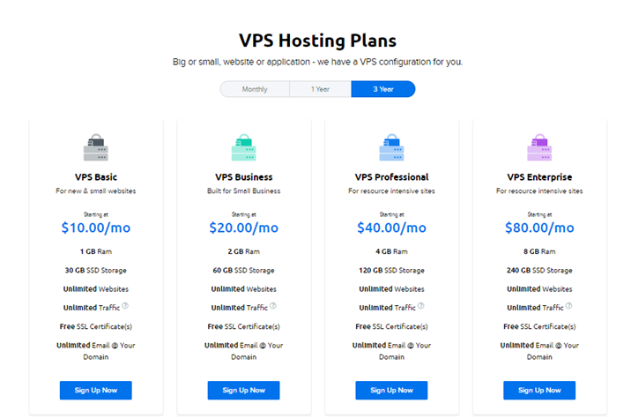
Task: Open traffic help icon in VPS Professional
Action: 421,306
